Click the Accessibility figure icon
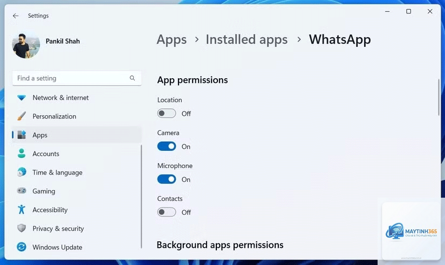Image resolution: width=445 pixels, height=265 pixels. point(21,210)
